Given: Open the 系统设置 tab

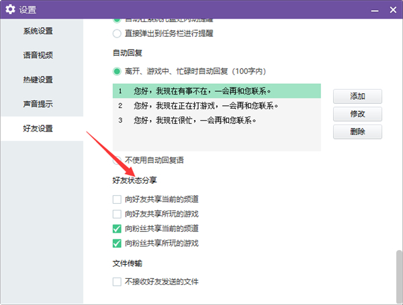Looking at the screenshot, I should 38,31.
